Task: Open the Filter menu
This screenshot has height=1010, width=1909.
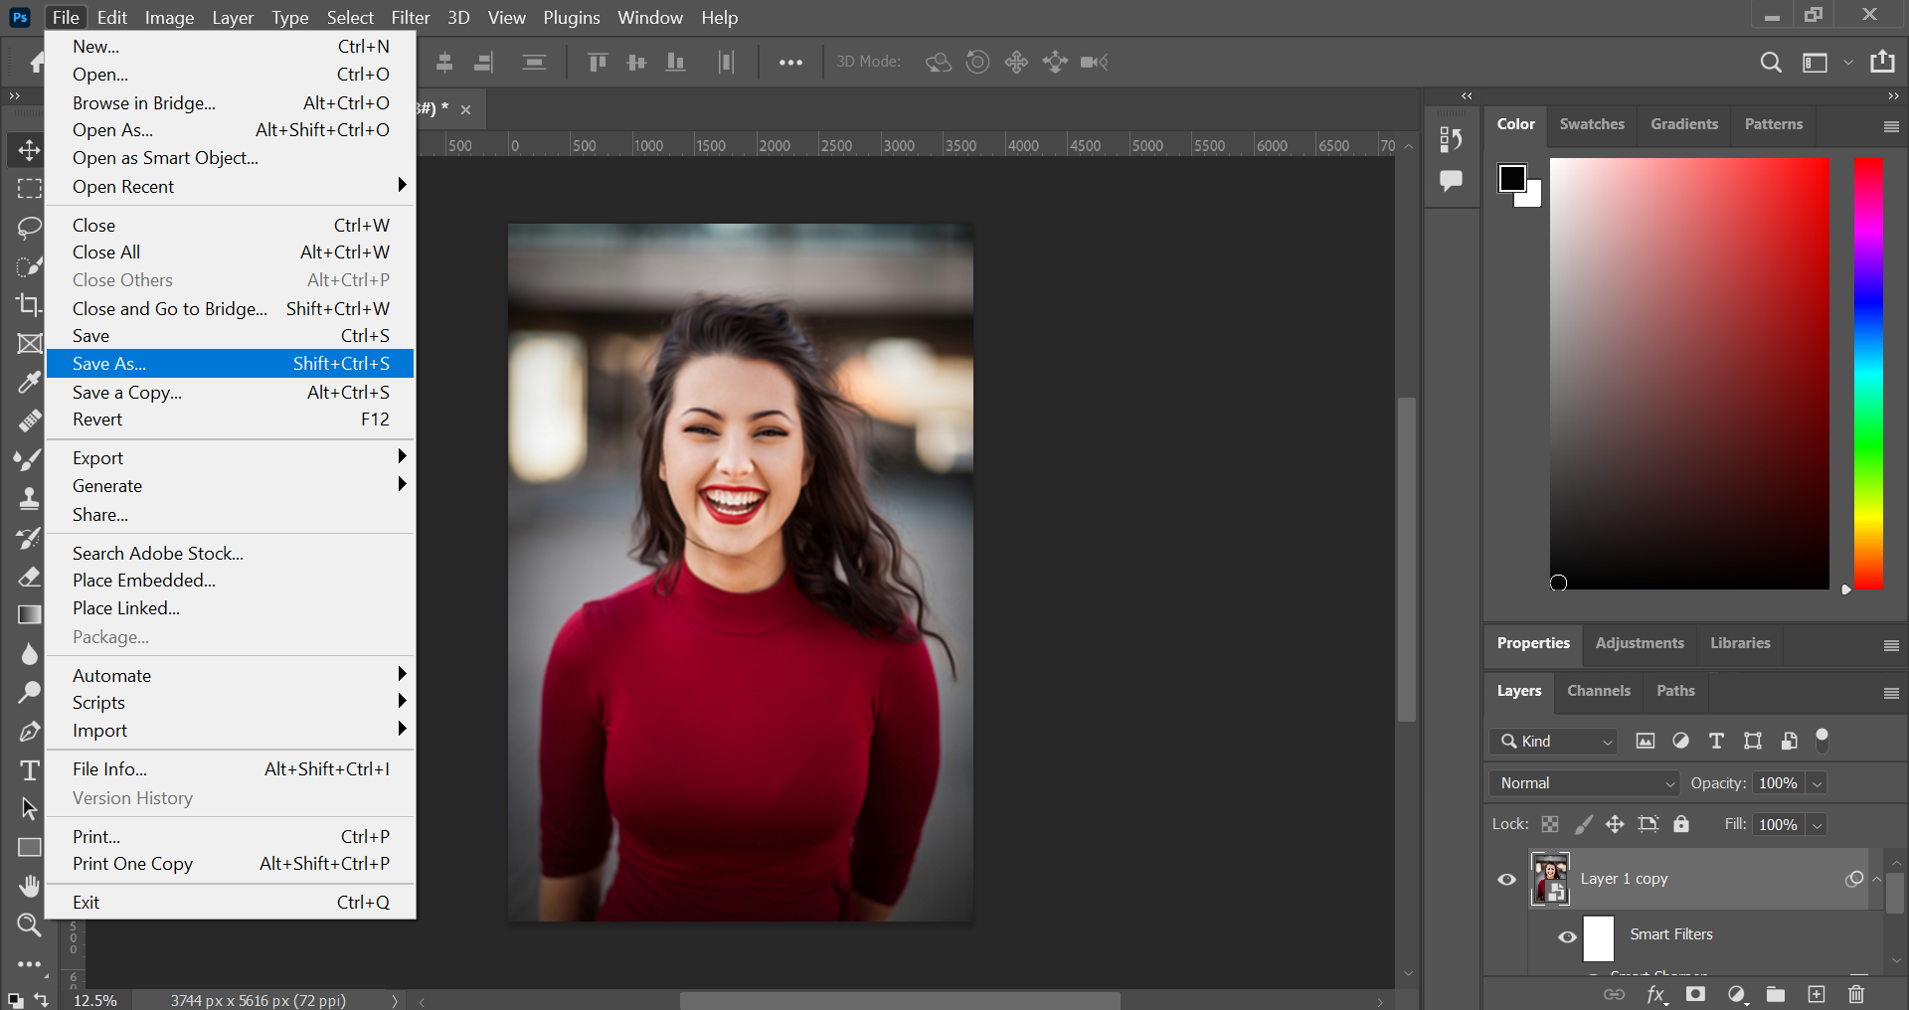Action: point(410,18)
